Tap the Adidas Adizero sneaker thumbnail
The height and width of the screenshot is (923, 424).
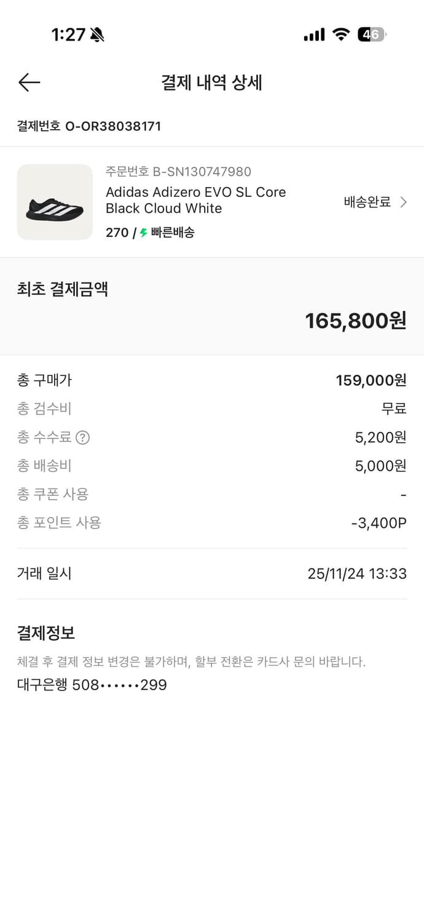pyautogui.click(x=55, y=202)
